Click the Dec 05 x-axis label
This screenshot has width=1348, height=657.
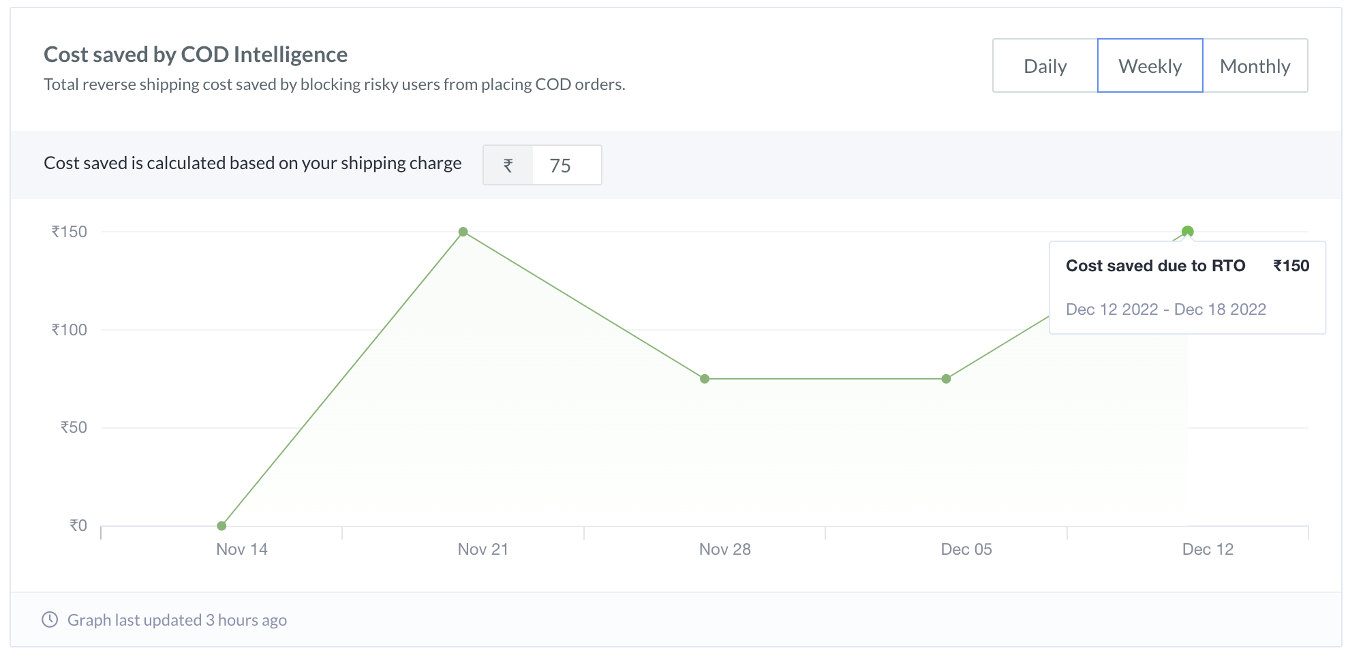pyautogui.click(x=966, y=549)
